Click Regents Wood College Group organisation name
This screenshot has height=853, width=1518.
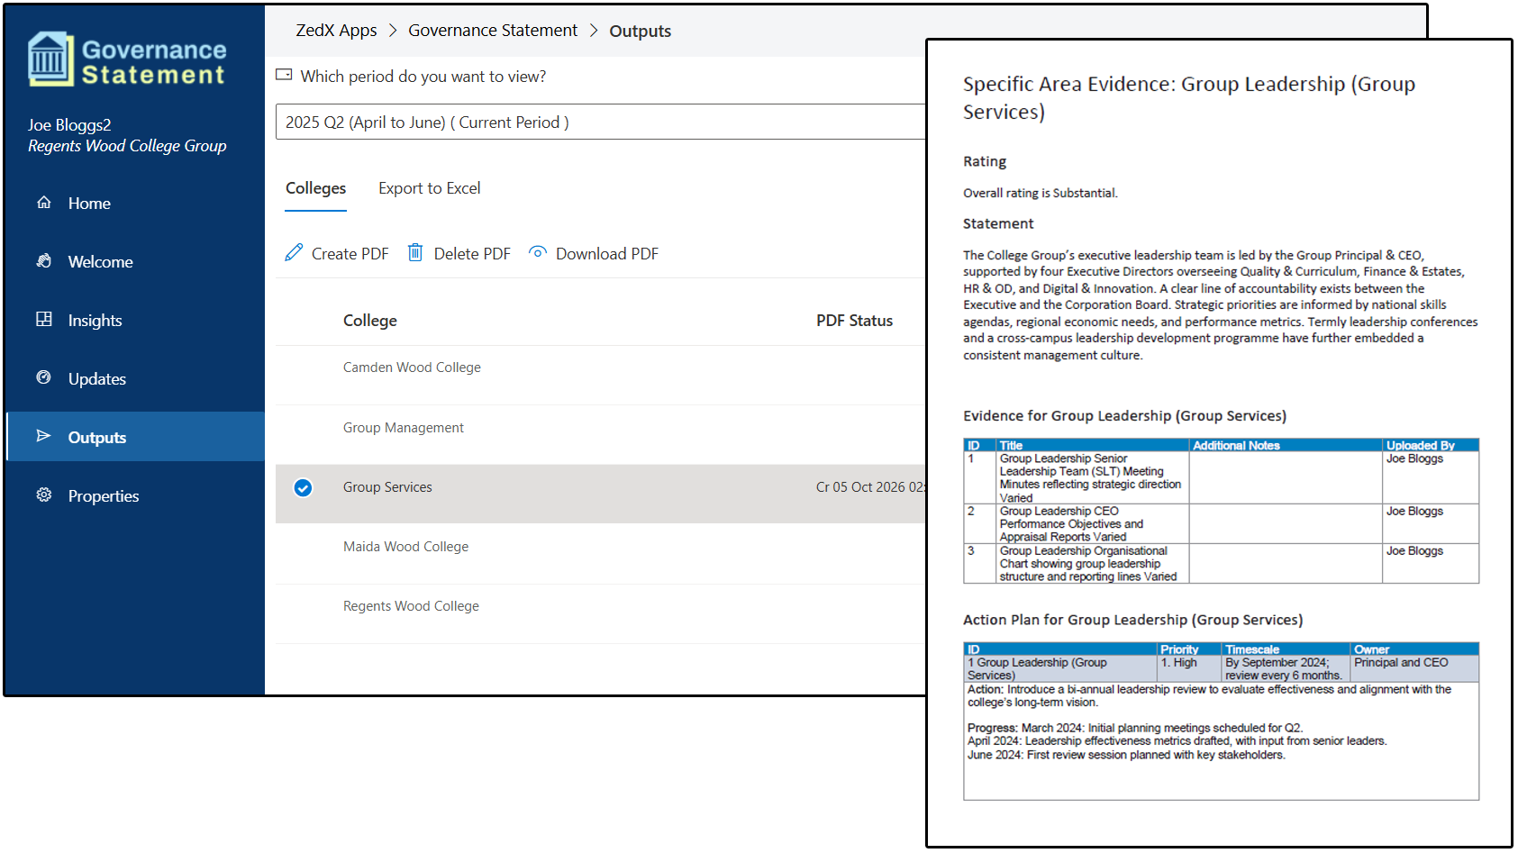point(127,146)
